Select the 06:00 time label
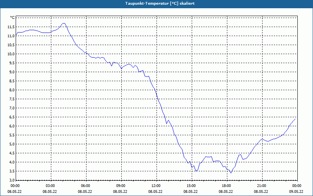Image resolution: width=313 pixels, height=196 pixels. [85, 186]
